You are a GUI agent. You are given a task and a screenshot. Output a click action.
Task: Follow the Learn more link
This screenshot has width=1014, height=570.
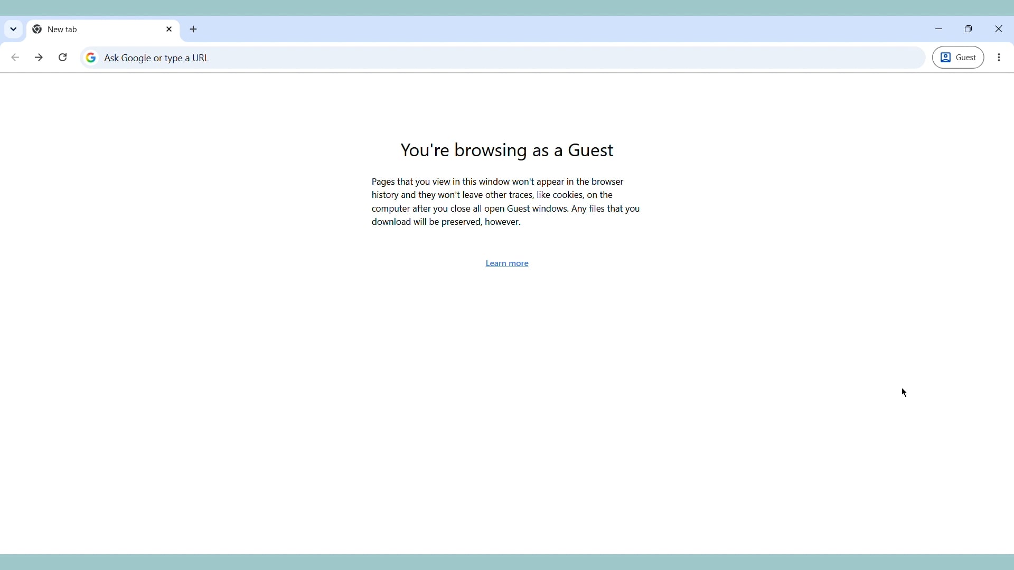point(508,264)
